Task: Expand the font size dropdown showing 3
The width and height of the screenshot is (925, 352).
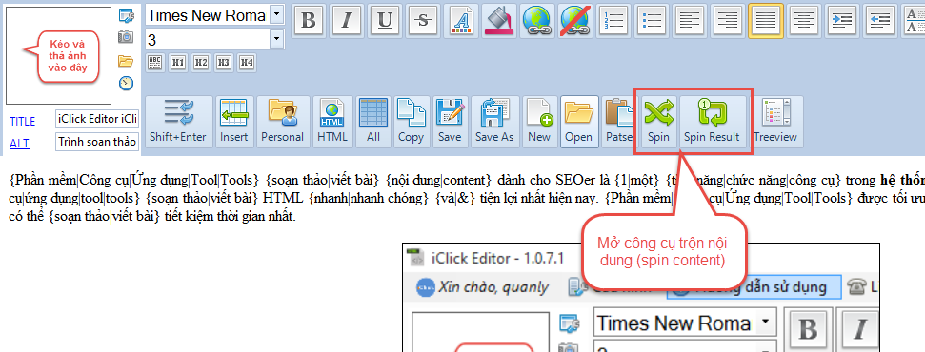Action: click(276, 40)
